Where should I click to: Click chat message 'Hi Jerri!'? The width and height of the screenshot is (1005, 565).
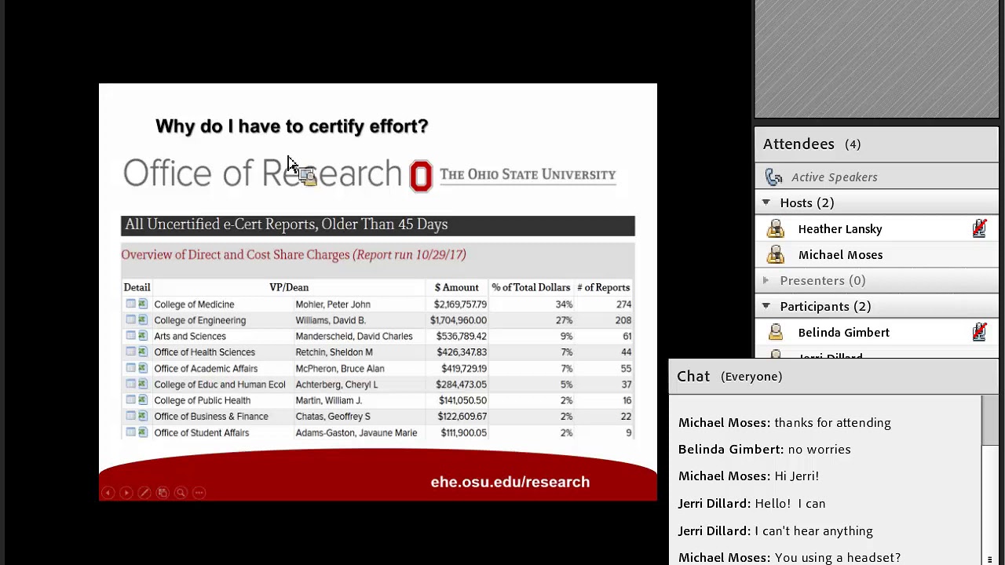[x=796, y=476]
